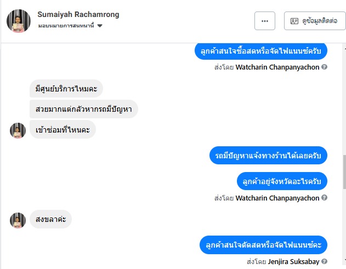Click help icon beside second Watcharin Chanpanyachon
This screenshot has height=269, width=346.
(x=325, y=198)
